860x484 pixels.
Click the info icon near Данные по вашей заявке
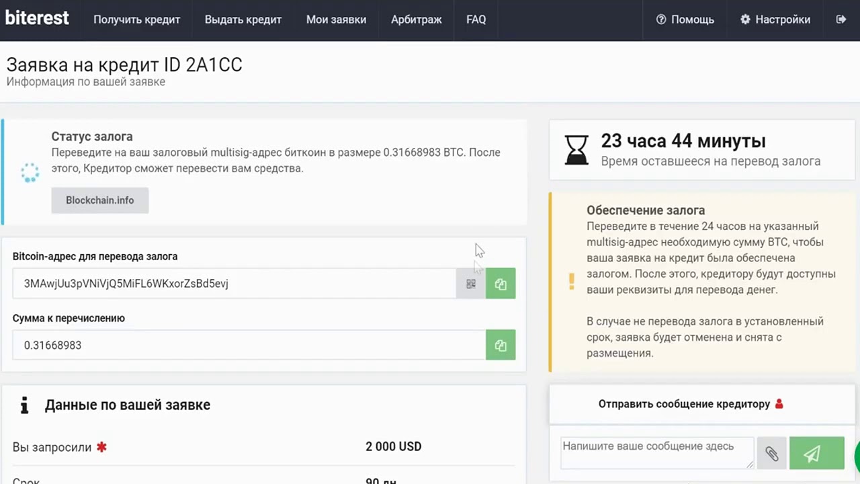click(x=25, y=405)
